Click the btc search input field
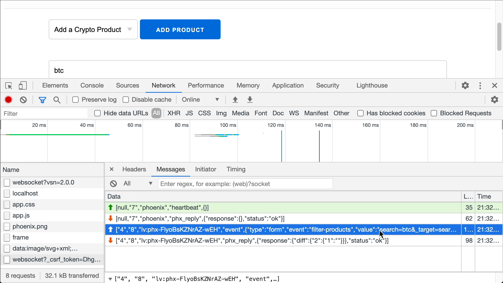The width and height of the screenshot is (503, 283). pos(247,70)
